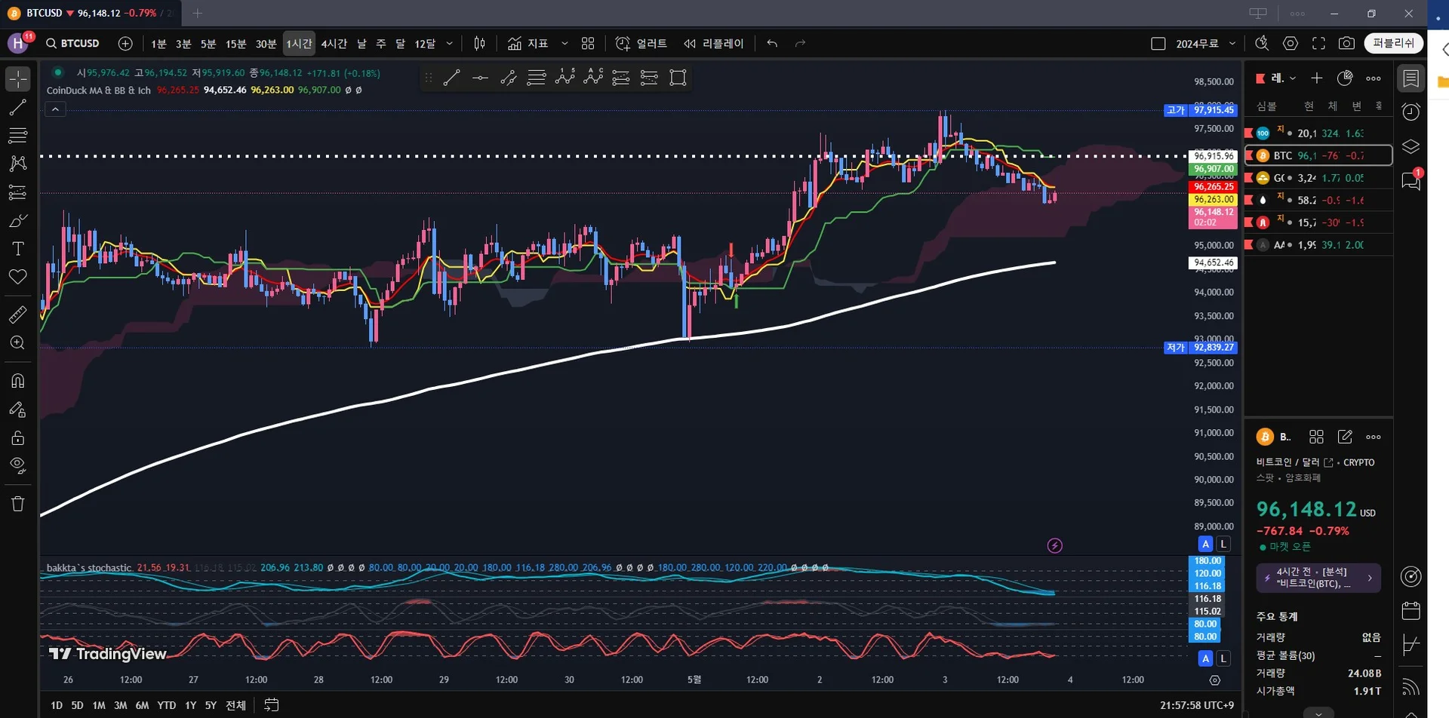
Task: Activate the zoom in tool
Action: click(x=17, y=343)
